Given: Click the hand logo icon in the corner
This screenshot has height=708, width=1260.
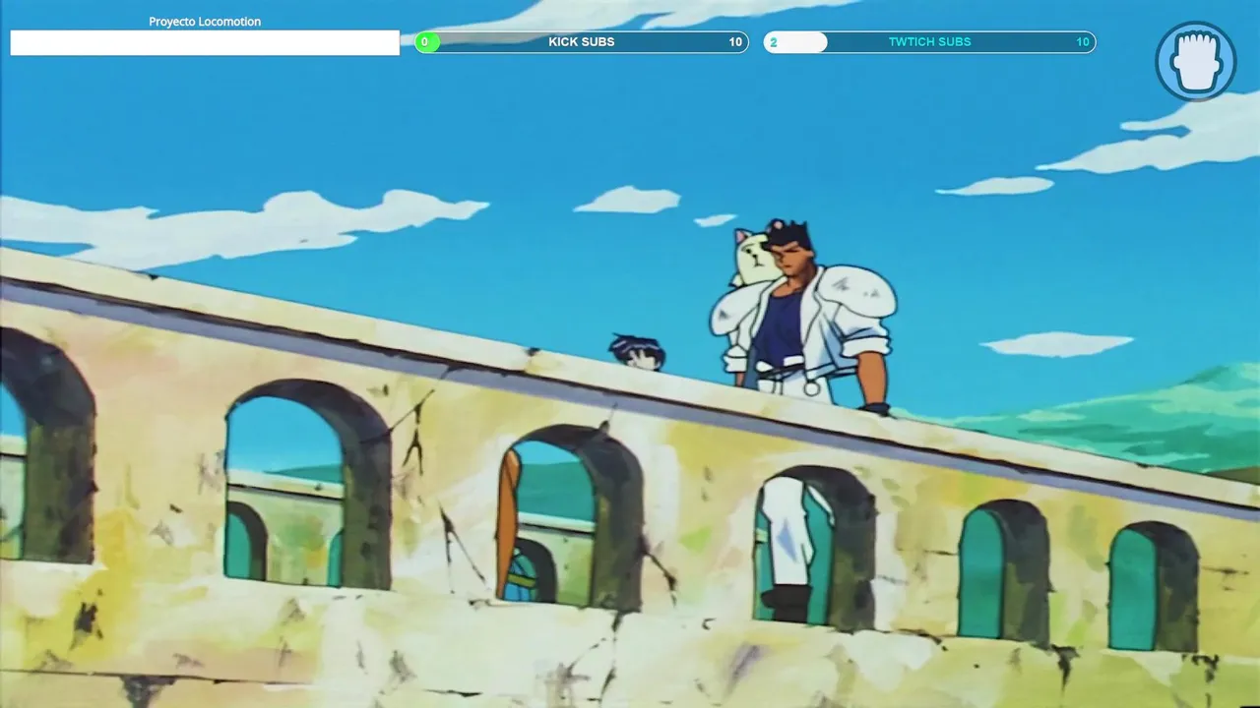Looking at the screenshot, I should point(1196,61).
